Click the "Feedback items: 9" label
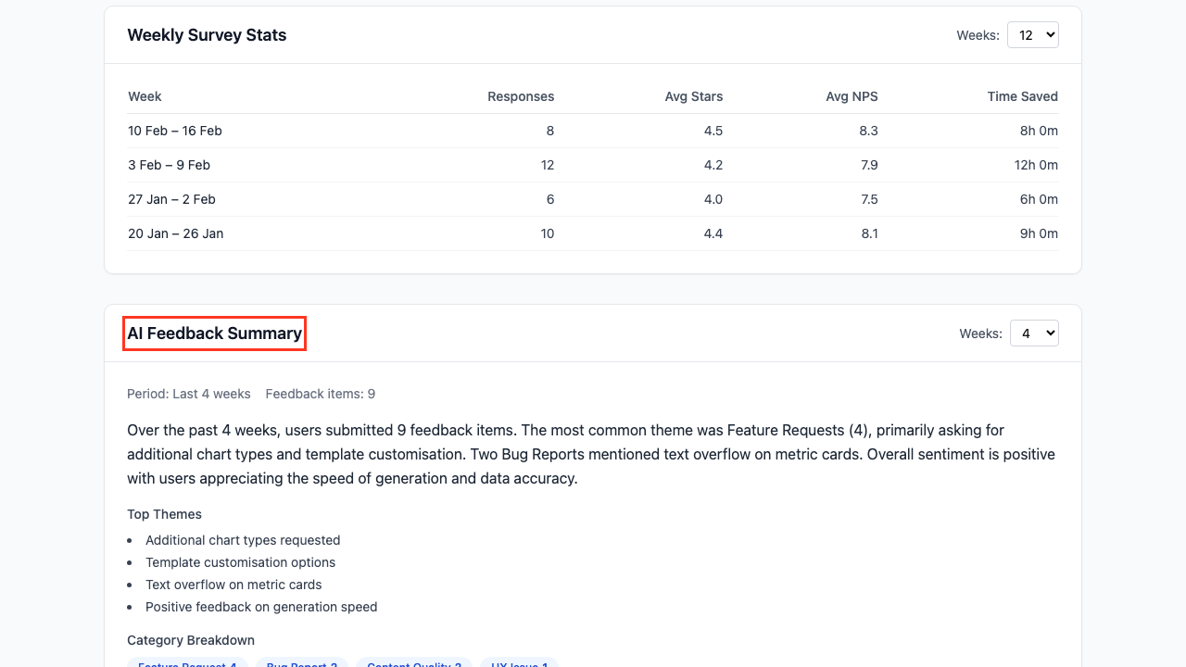Screen dimensions: 1186x667 tap(320, 394)
